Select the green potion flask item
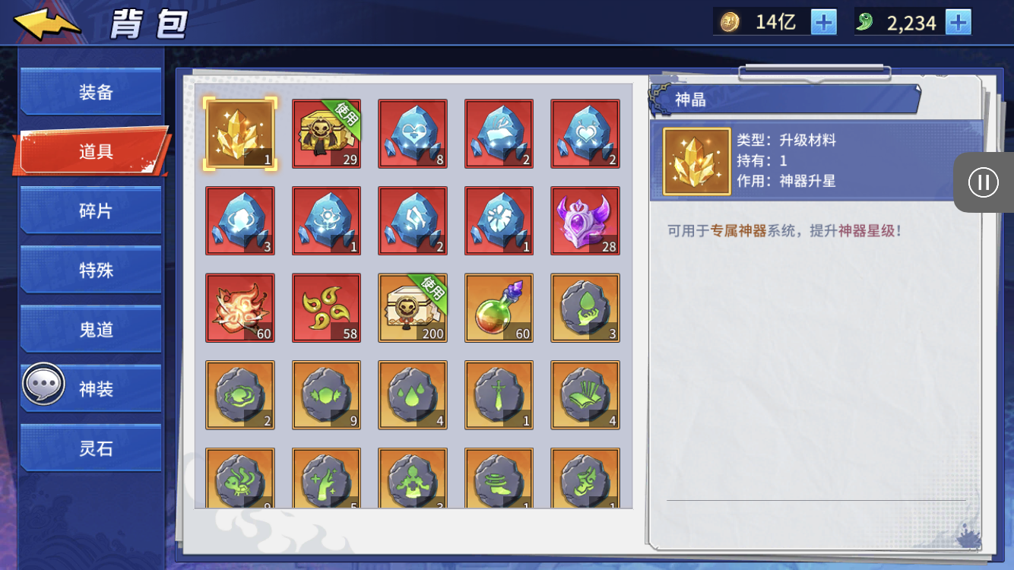This screenshot has width=1014, height=570. pos(499,308)
